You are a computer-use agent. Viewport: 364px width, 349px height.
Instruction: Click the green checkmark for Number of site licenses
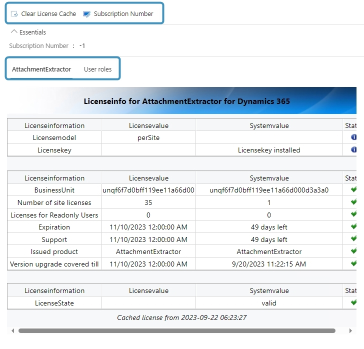(353, 202)
